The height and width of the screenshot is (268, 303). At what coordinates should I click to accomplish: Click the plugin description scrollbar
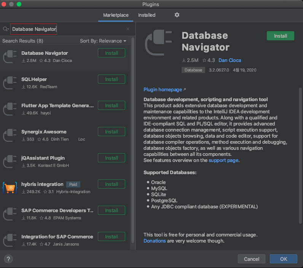300,155
